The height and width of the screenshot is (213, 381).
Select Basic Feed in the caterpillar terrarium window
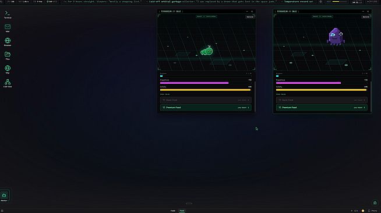(x=206, y=100)
